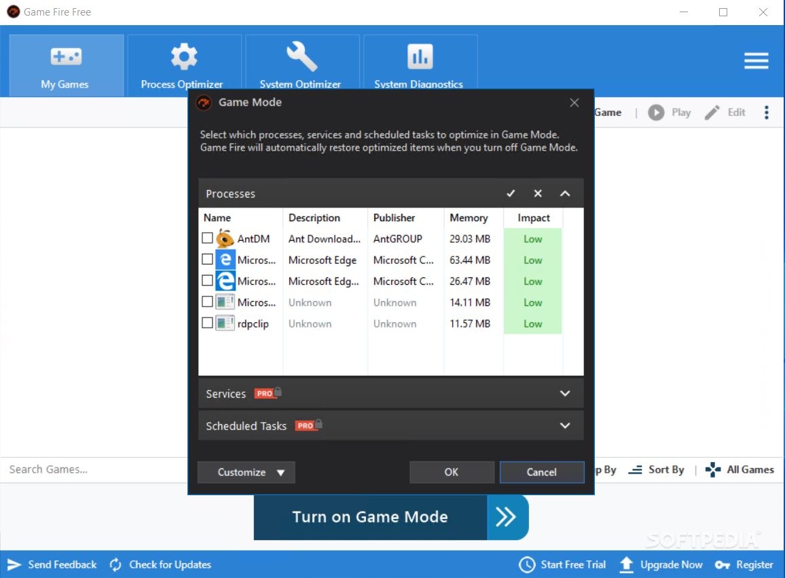Click the Edge icon in the 63.44 MB row
The width and height of the screenshot is (785, 578).
225,260
